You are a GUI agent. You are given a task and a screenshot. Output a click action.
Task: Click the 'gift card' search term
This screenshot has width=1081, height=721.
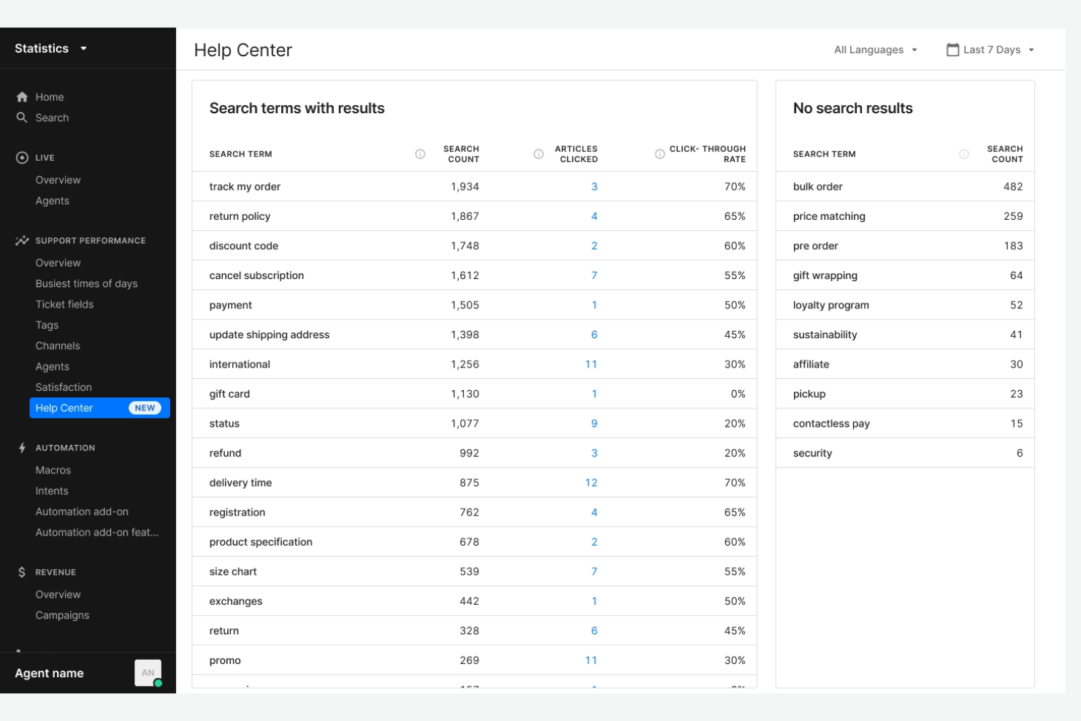229,394
